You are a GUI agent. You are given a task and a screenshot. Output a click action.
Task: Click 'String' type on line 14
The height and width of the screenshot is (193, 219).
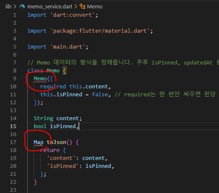tap(43, 118)
